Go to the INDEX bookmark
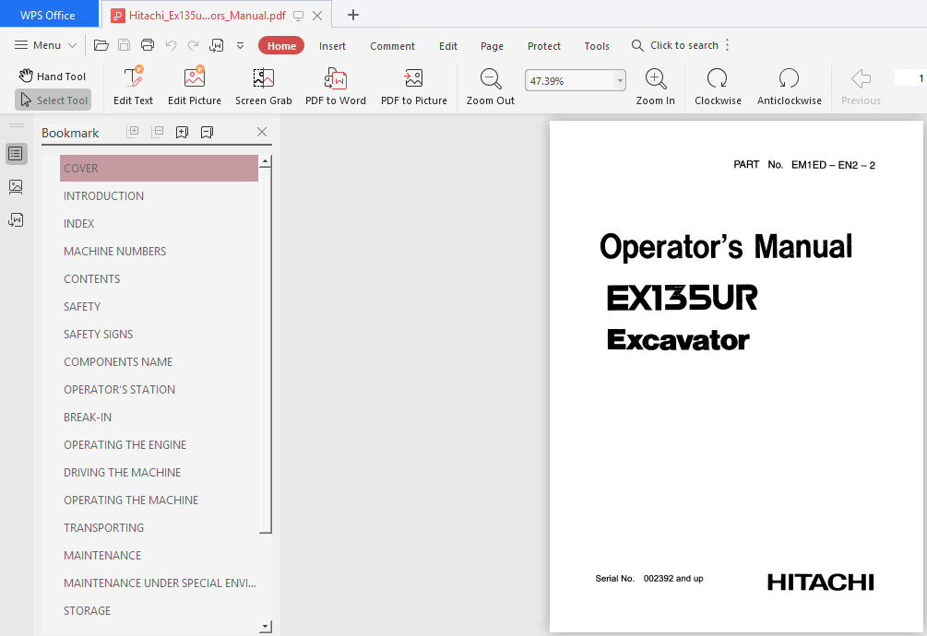 (x=79, y=224)
